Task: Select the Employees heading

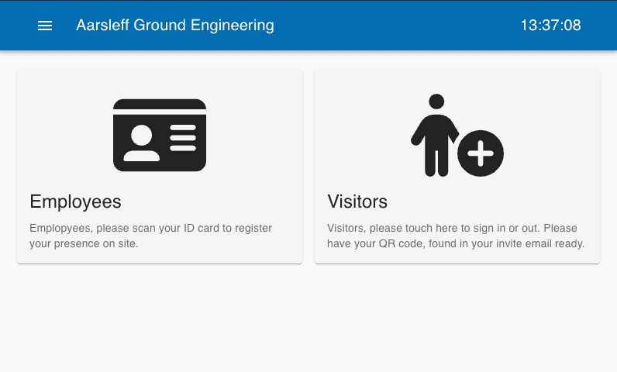Action: pyautogui.click(x=75, y=201)
